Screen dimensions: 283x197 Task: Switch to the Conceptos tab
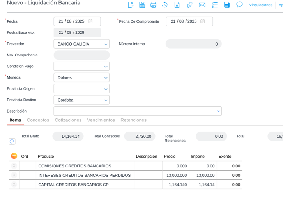38,120
